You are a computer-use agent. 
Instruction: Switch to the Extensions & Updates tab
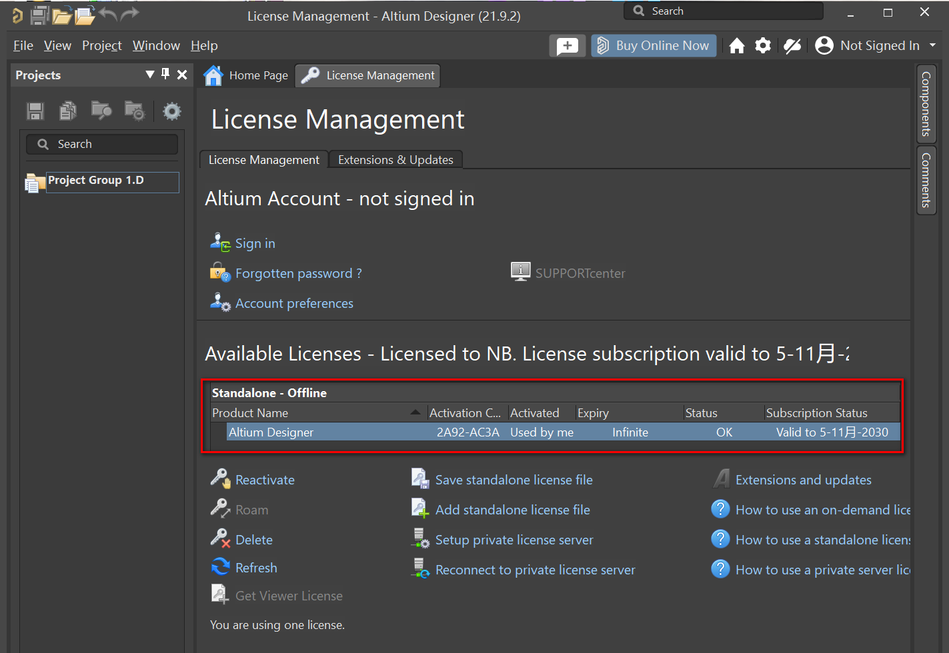(x=395, y=160)
